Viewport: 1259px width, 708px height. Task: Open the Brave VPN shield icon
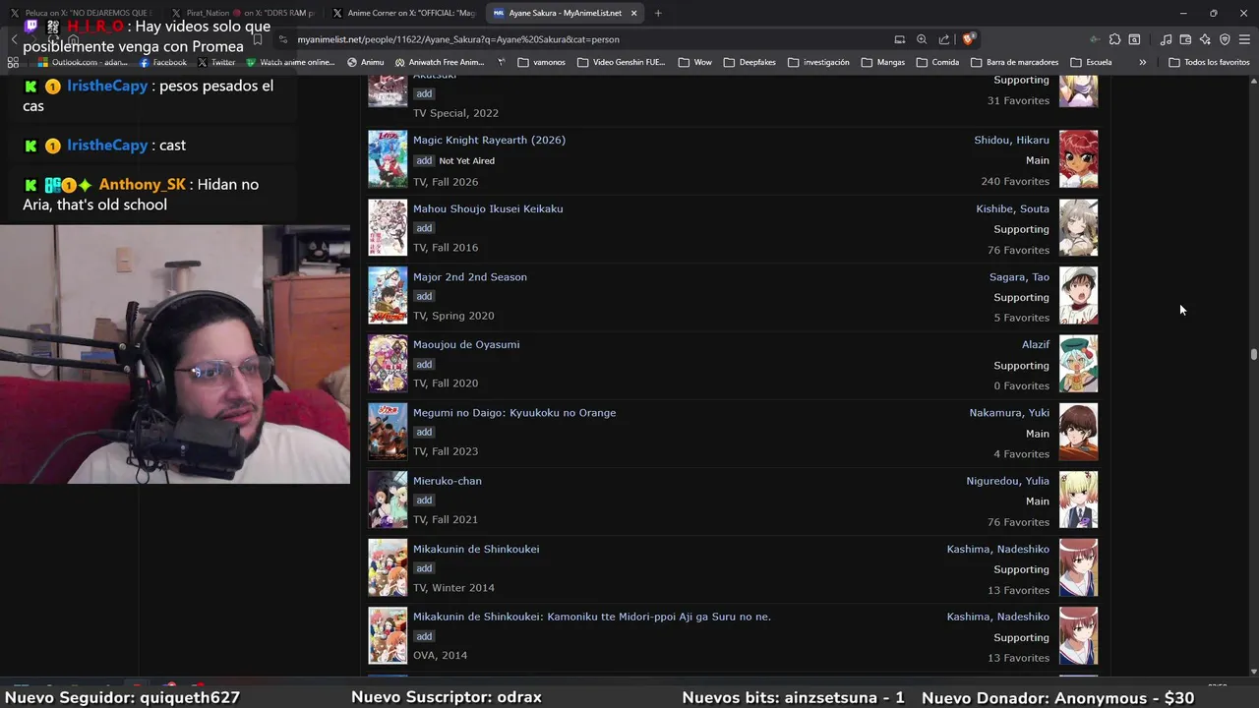[1225, 39]
